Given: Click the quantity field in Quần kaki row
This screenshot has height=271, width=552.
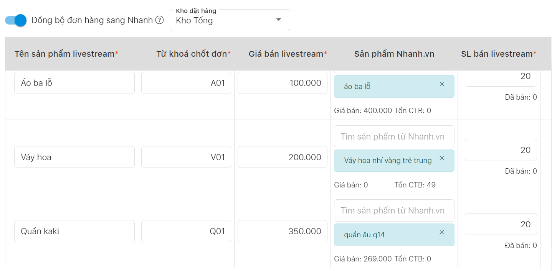Looking at the screenshot, I should click(x=501, y=224).
